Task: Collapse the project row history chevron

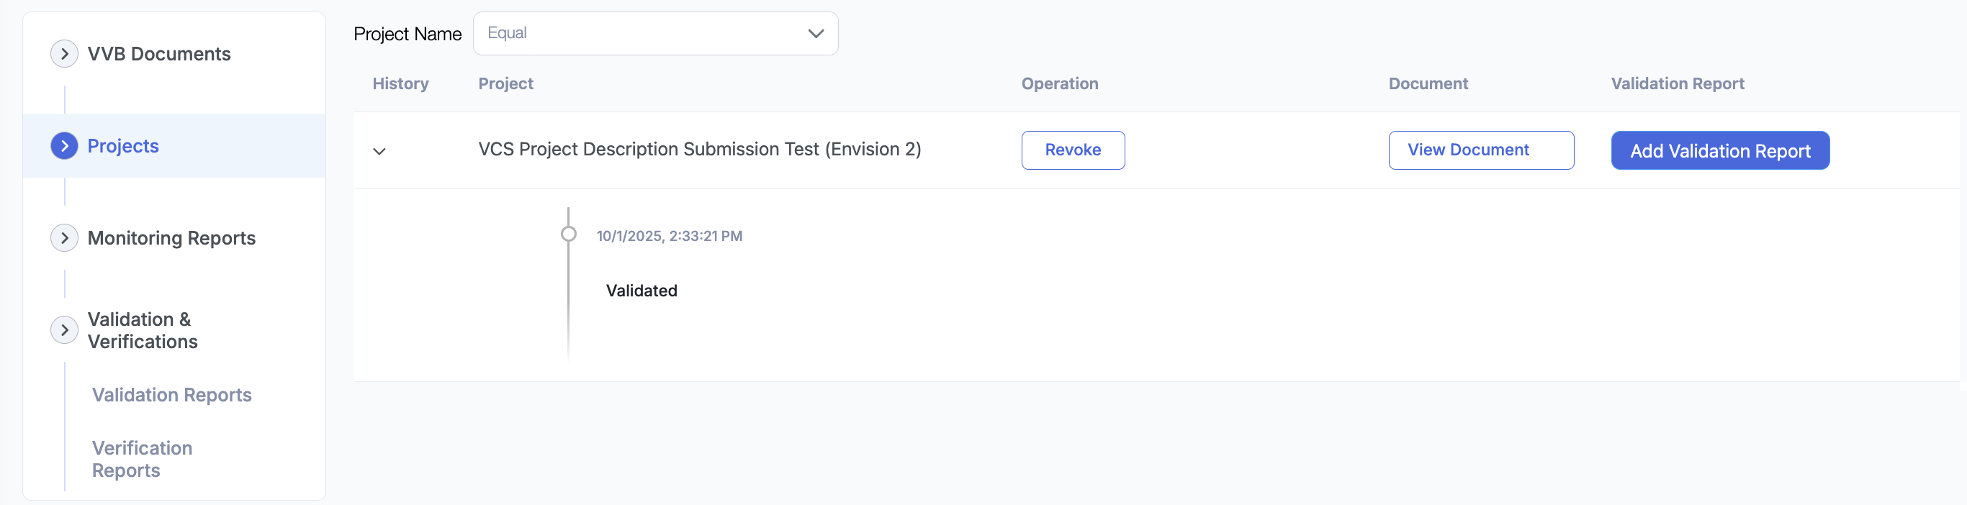Action: point(379,151)
